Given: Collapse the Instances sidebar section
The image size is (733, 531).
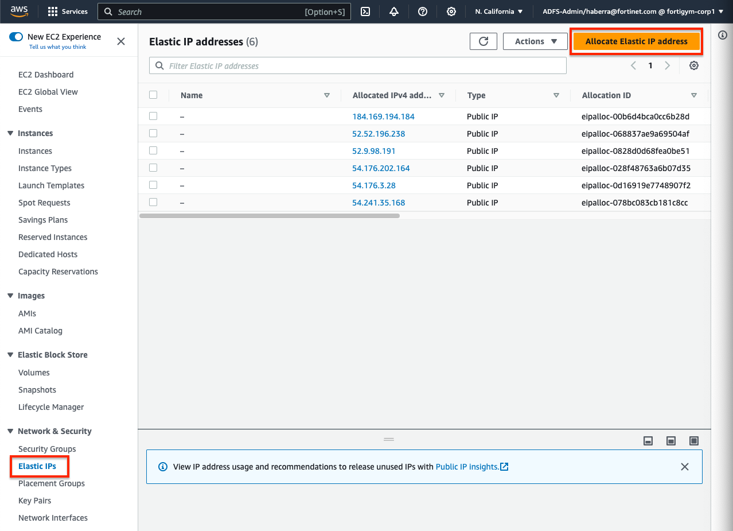Looking at the screenshot, I should click(x=10, y=133).
